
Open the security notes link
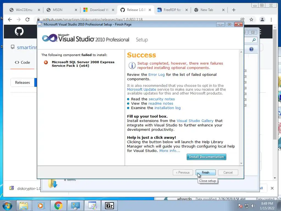[162, 99]
